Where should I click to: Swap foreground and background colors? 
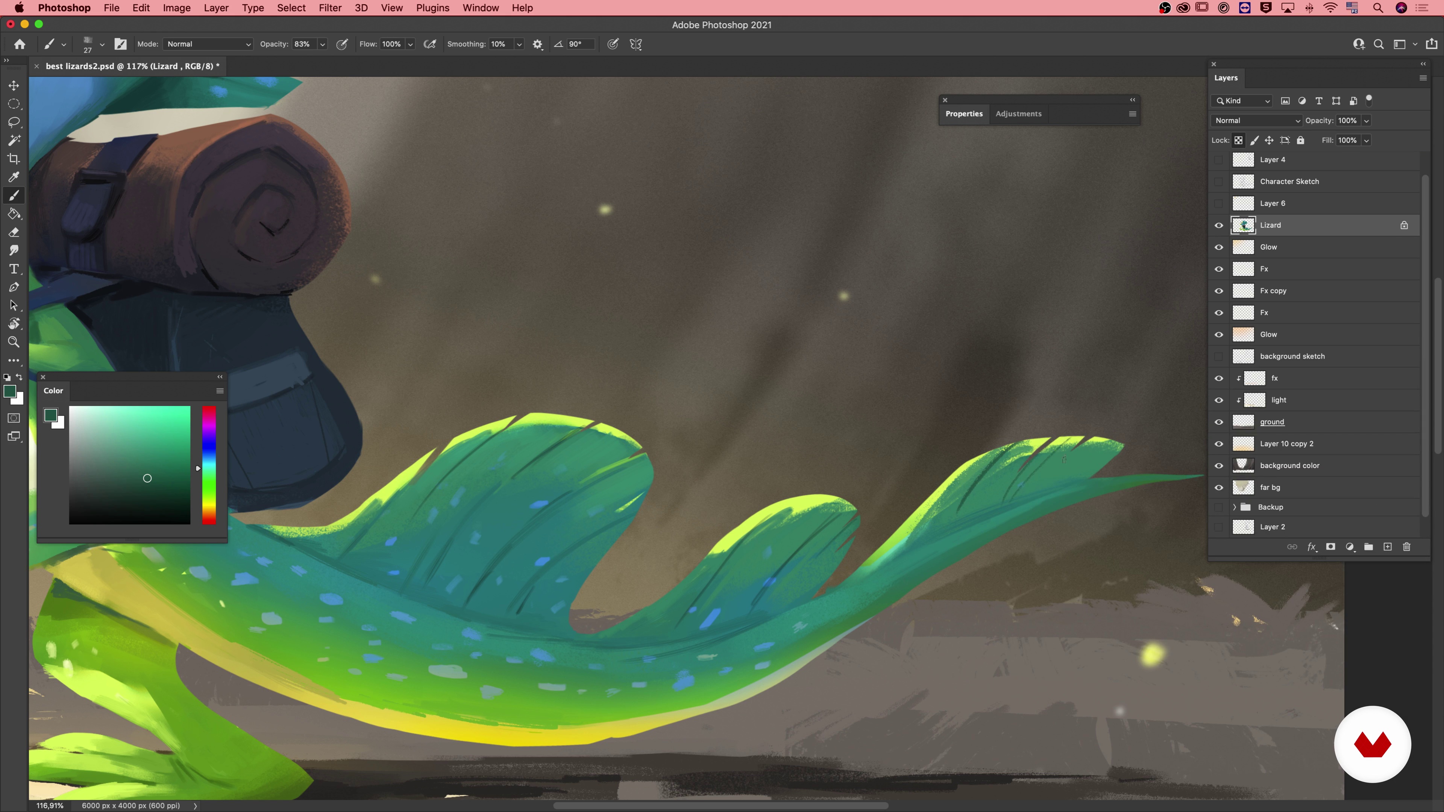[x=20, y=377]
